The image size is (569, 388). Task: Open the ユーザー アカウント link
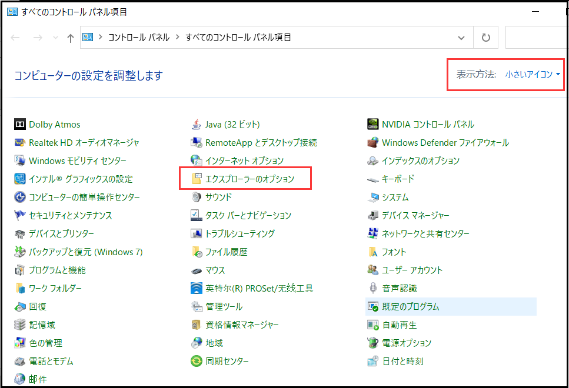click(x=412, y=270)
